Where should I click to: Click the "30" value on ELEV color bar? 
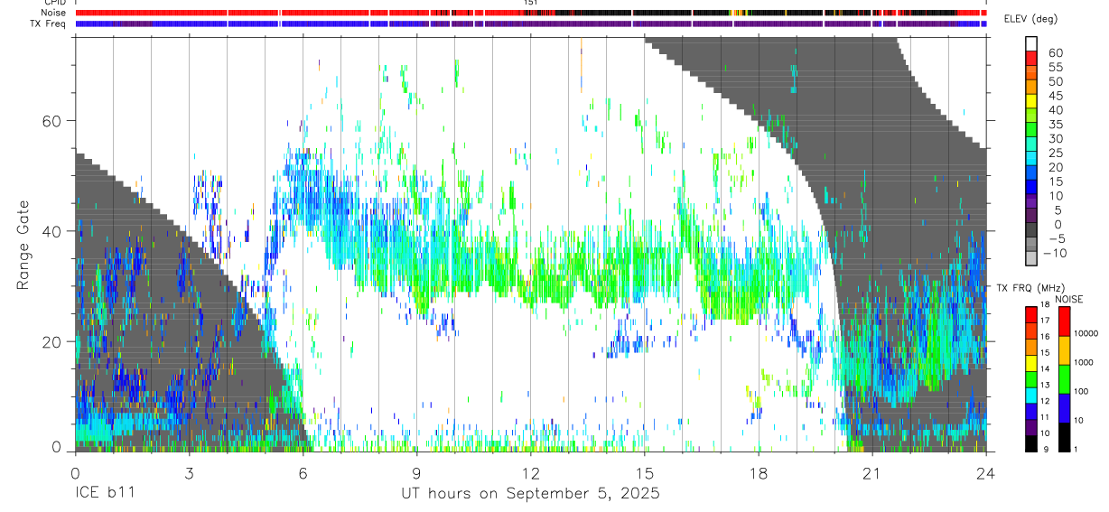click(x=1054, y=139)
